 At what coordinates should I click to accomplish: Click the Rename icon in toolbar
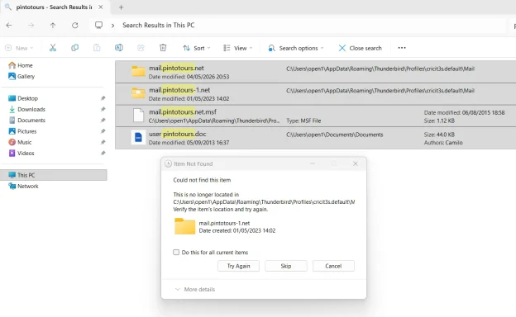[x=119, y=48]
